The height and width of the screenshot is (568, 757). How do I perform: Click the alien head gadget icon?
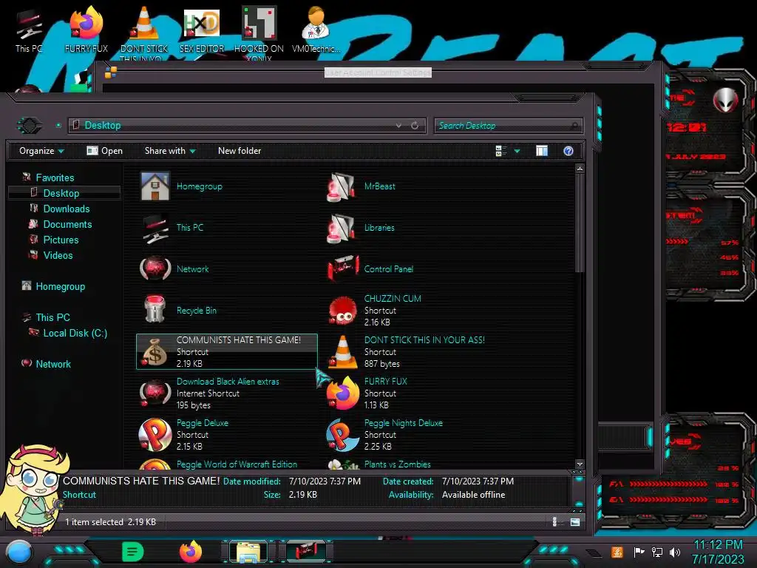(725, 101)
